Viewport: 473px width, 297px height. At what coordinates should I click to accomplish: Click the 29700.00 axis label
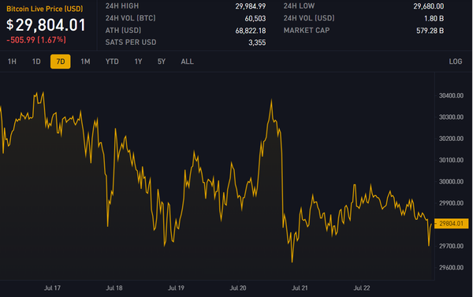point(451,246)
